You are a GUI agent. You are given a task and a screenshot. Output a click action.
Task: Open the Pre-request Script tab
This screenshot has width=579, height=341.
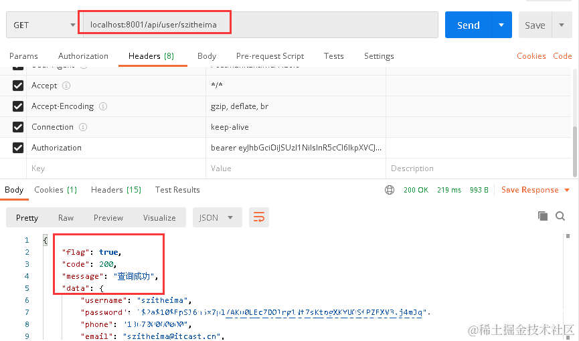(x=270, y=56)
